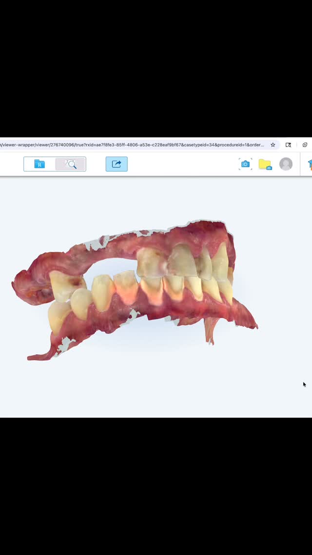Image resolution: width=312 pixels, height=555 pixels.
Task: Click the browser search-tab icon beside star
Action: tap(288, 145)
